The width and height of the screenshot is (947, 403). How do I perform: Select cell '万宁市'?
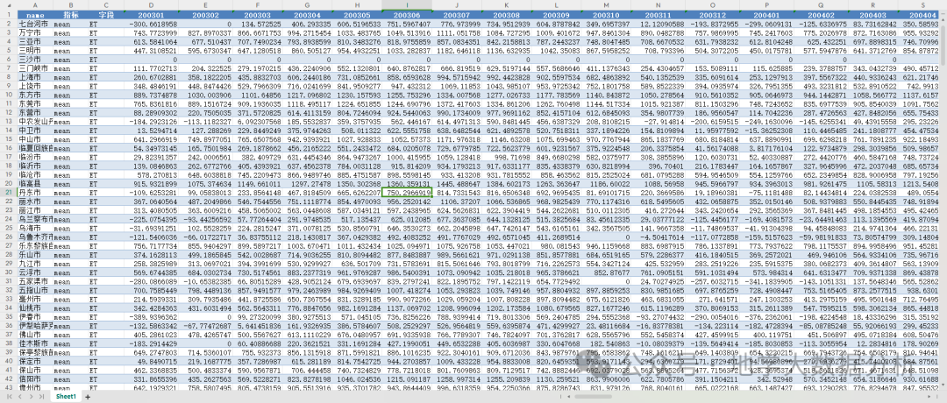(x=34, y=32)
